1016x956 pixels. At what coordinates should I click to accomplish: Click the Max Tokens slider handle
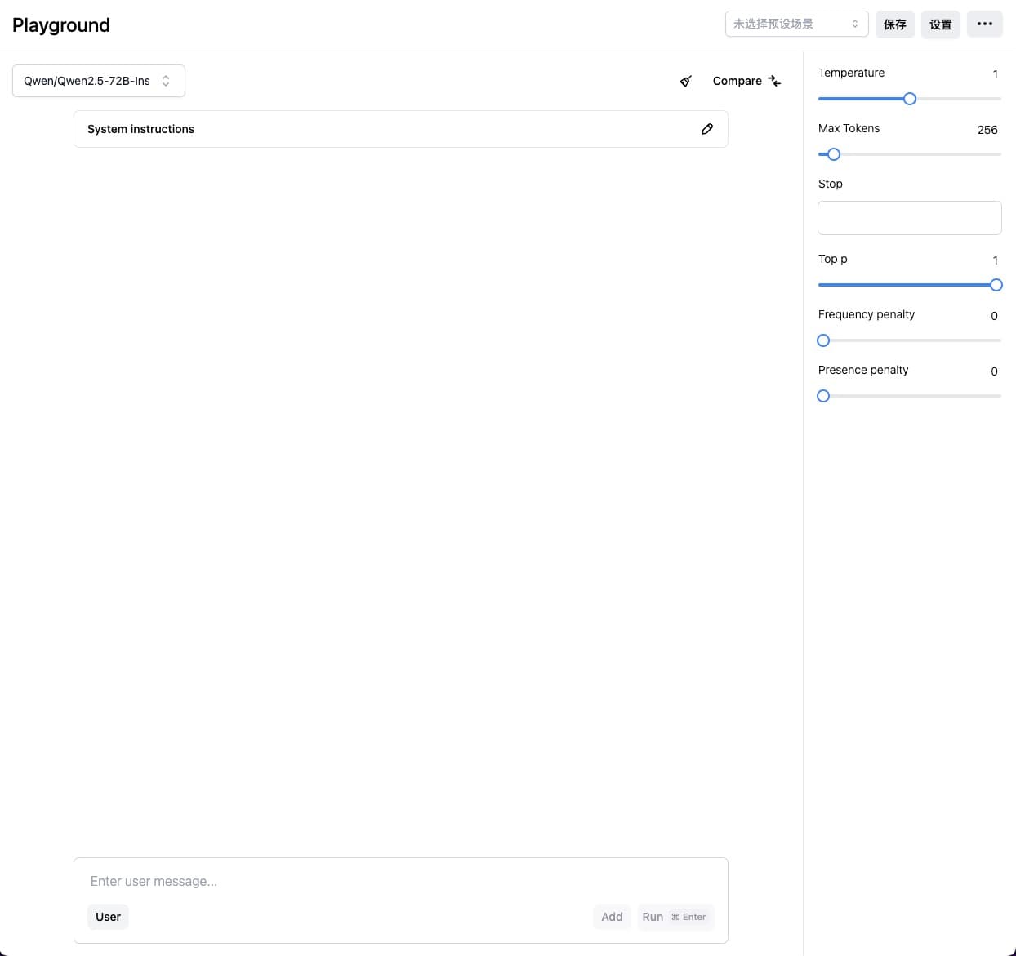(x=834, y=154)
